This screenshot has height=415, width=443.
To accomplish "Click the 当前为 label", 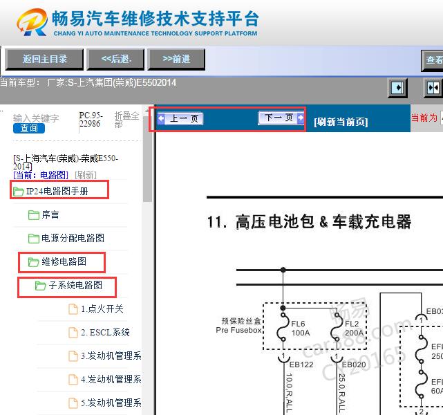I will 424,118.
